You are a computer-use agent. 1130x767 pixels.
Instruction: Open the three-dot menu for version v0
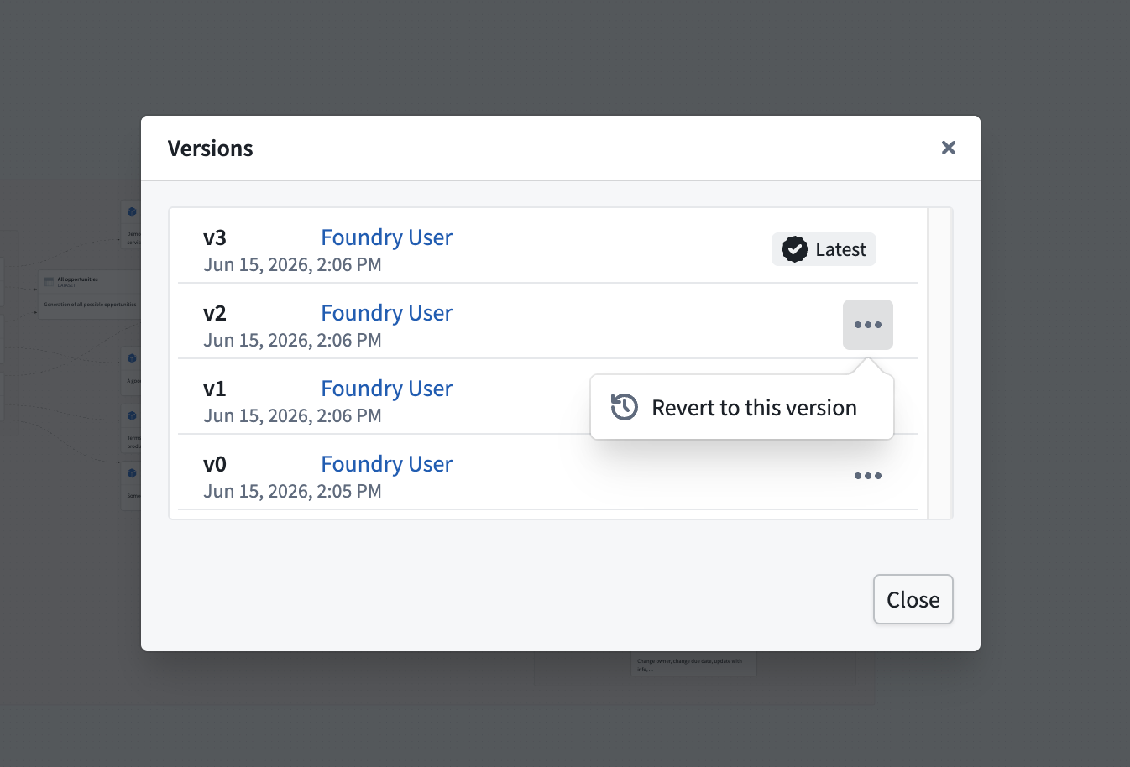click(x=868, y=476)
